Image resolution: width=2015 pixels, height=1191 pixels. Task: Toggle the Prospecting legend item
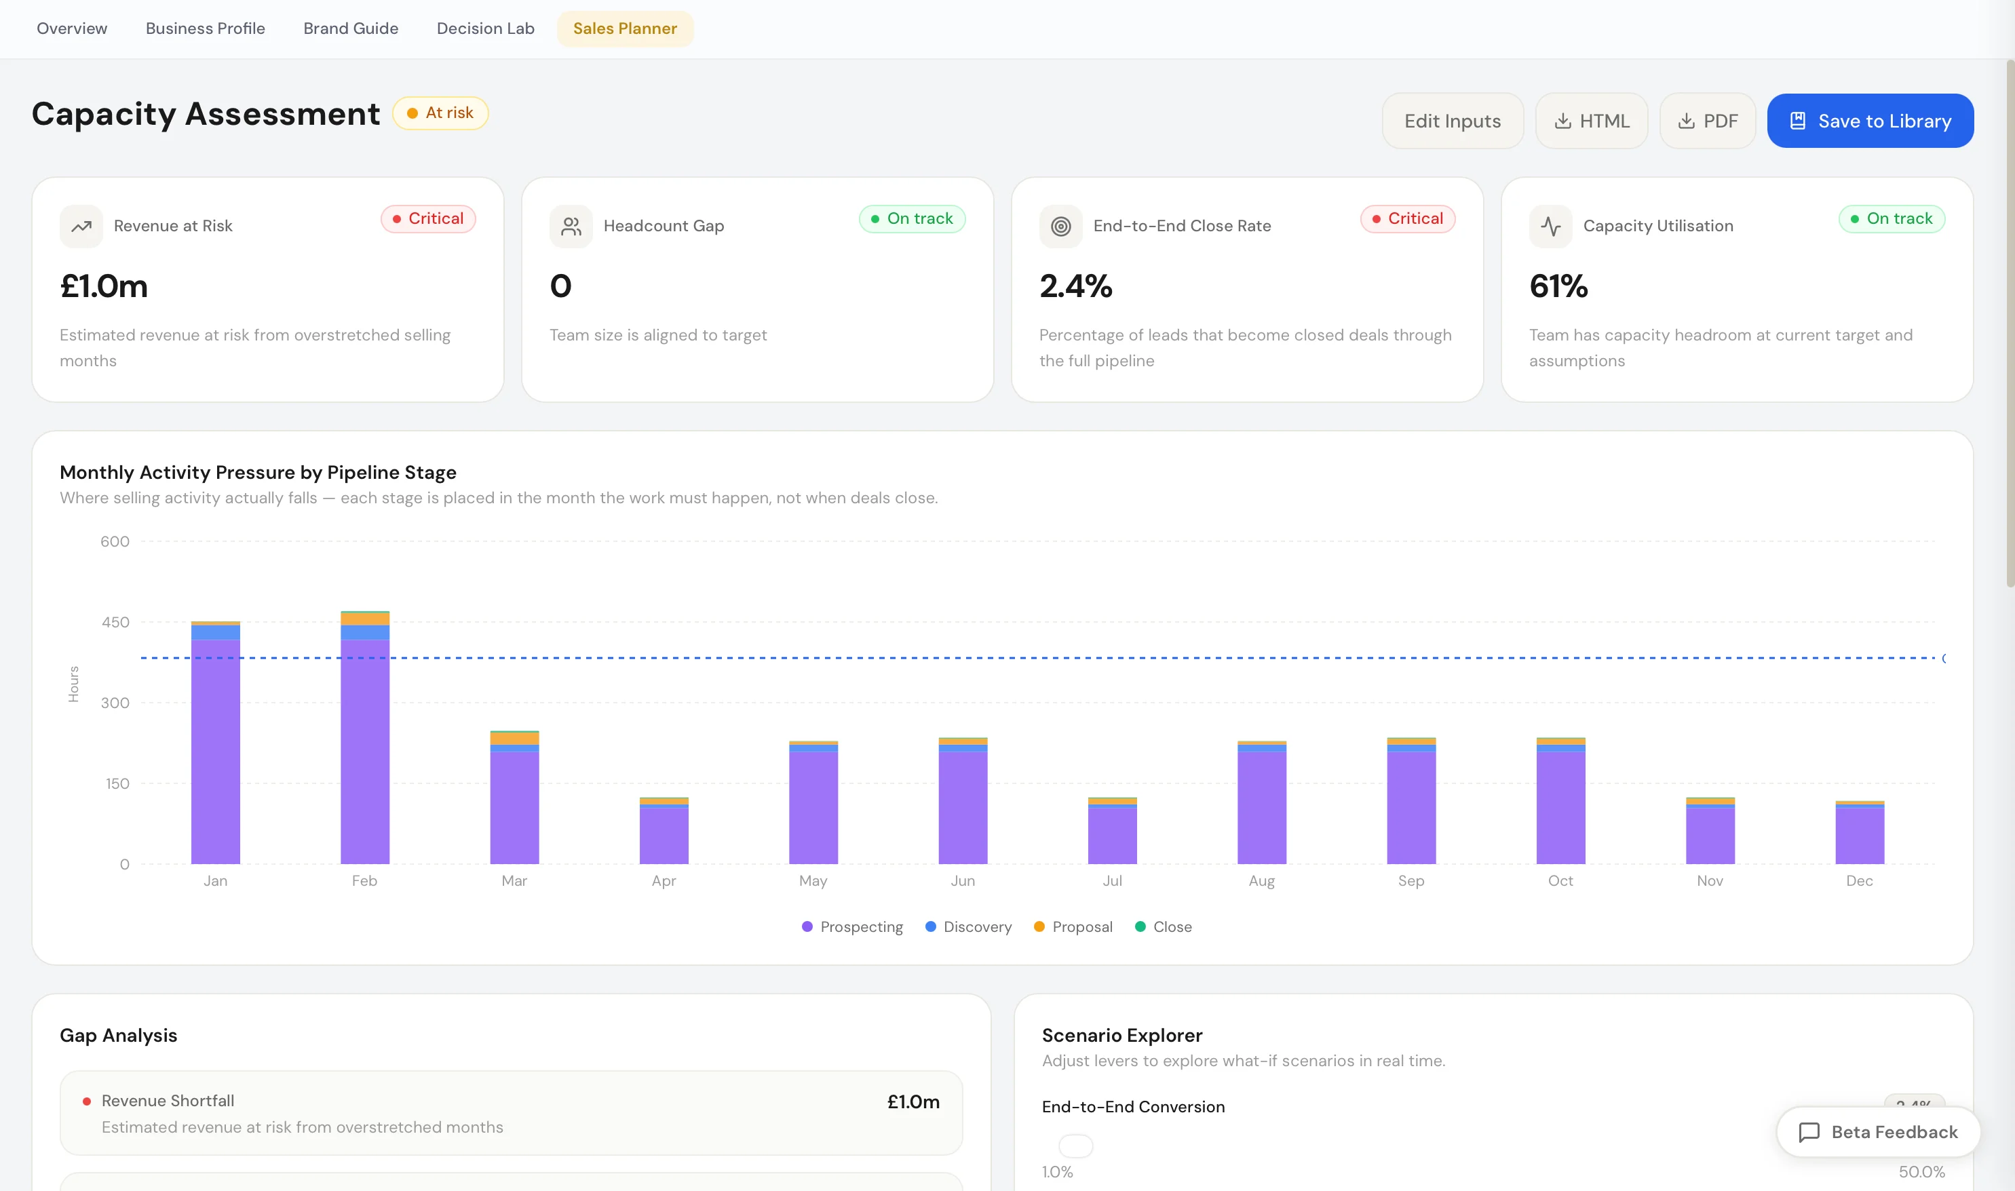click(x=853, y=927)
